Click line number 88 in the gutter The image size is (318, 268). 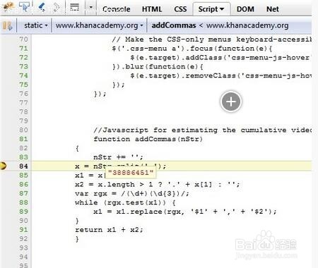[23, 202]
